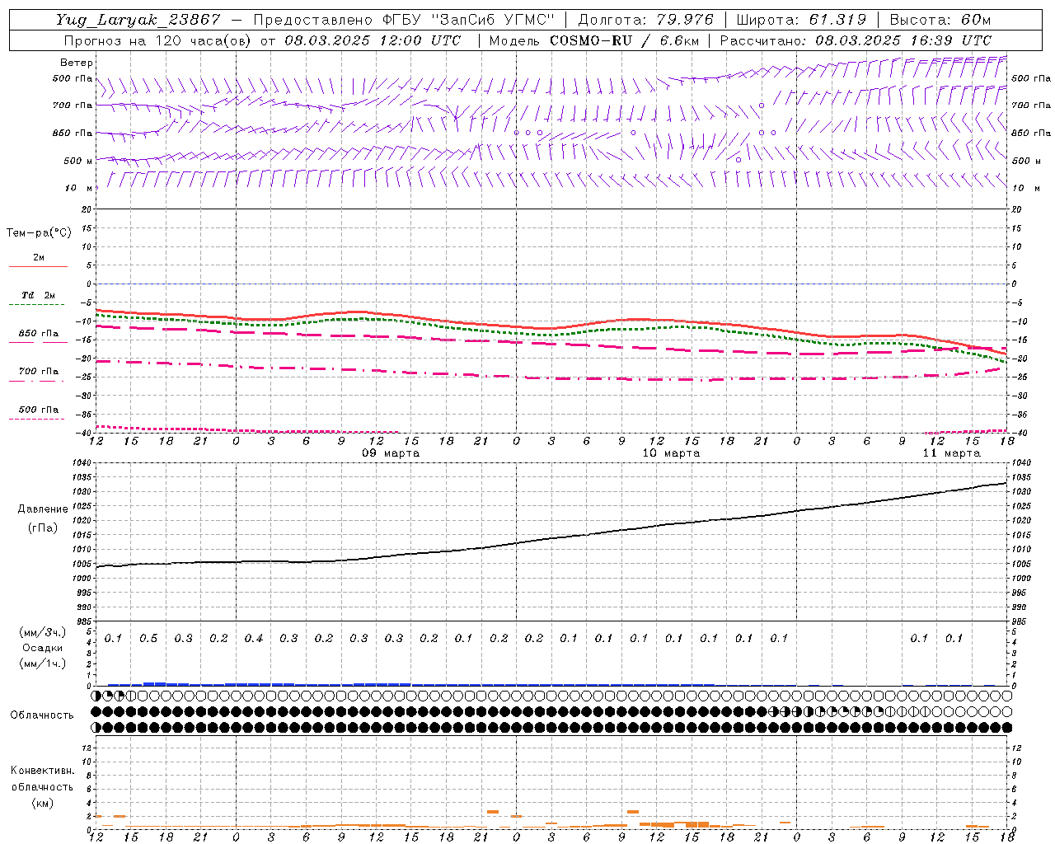Viewport: 1055px width, 844px height.
Task: Click the 10 марта date label
Action: (x=671, y=453)
